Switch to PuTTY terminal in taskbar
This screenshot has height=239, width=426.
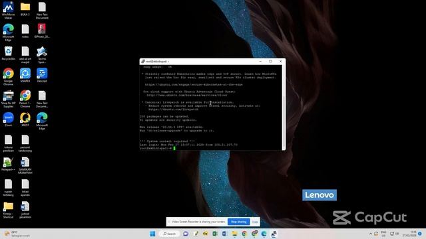coord(274,234)
